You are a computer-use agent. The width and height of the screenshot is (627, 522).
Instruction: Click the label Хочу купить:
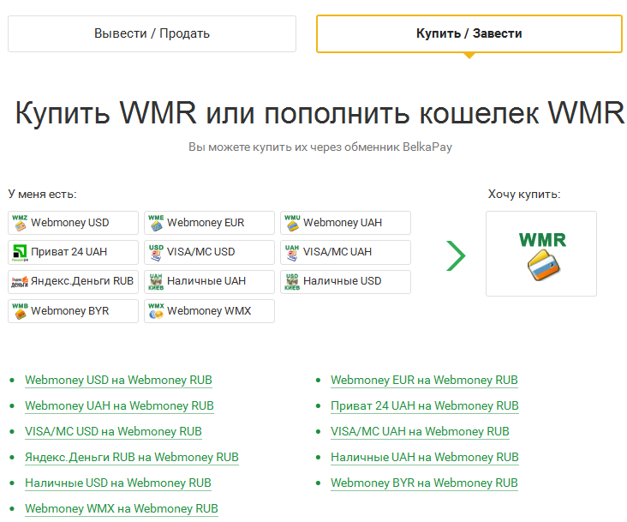[x=524, y=195]
